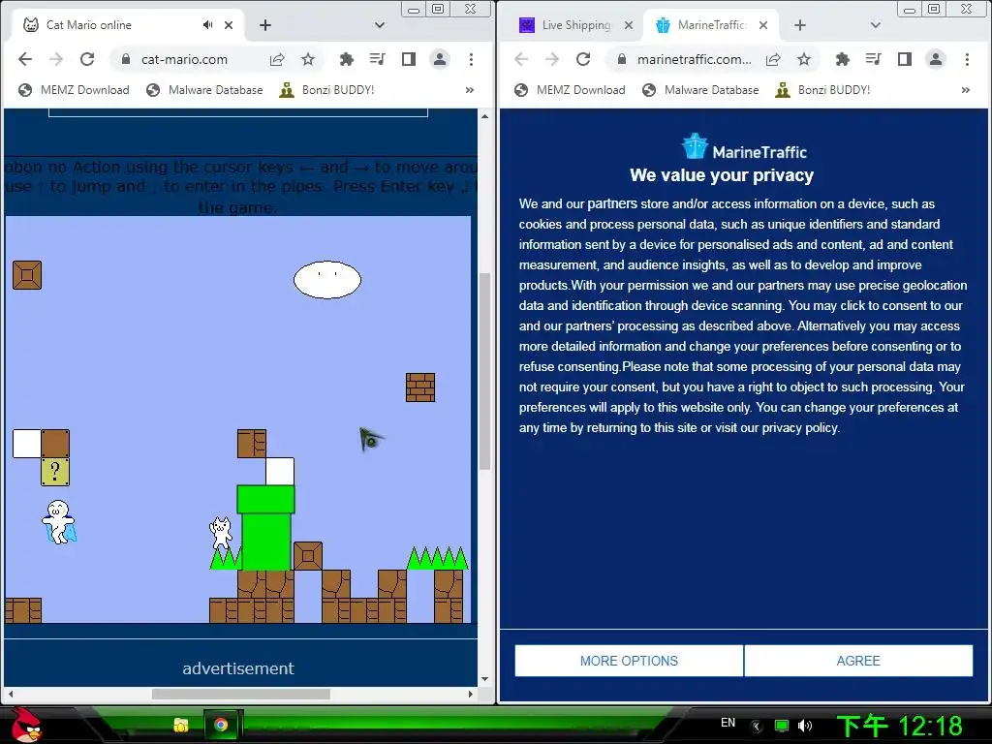Screen dimensions: 992x744
Task: Click scroll up arrow on Cat Mario page
Action: click(x=485, y=116)
